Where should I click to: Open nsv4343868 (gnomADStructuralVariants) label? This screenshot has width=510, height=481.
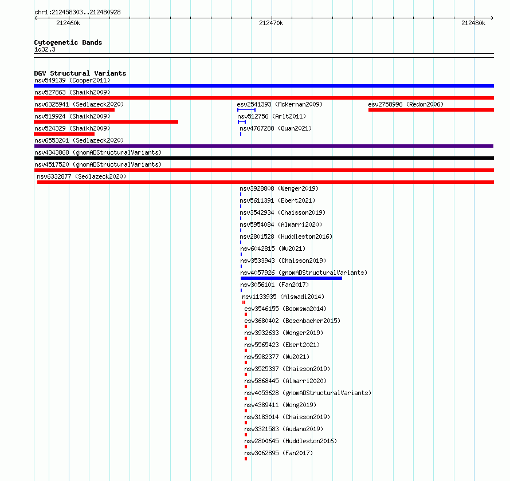[x=98, y=152]
